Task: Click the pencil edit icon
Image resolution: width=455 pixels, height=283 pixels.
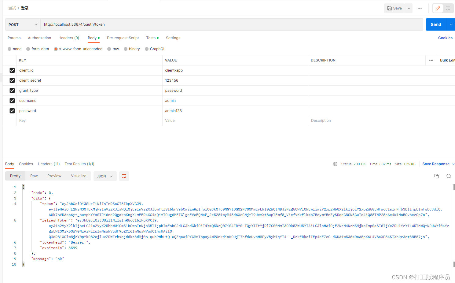Action: 438,8
